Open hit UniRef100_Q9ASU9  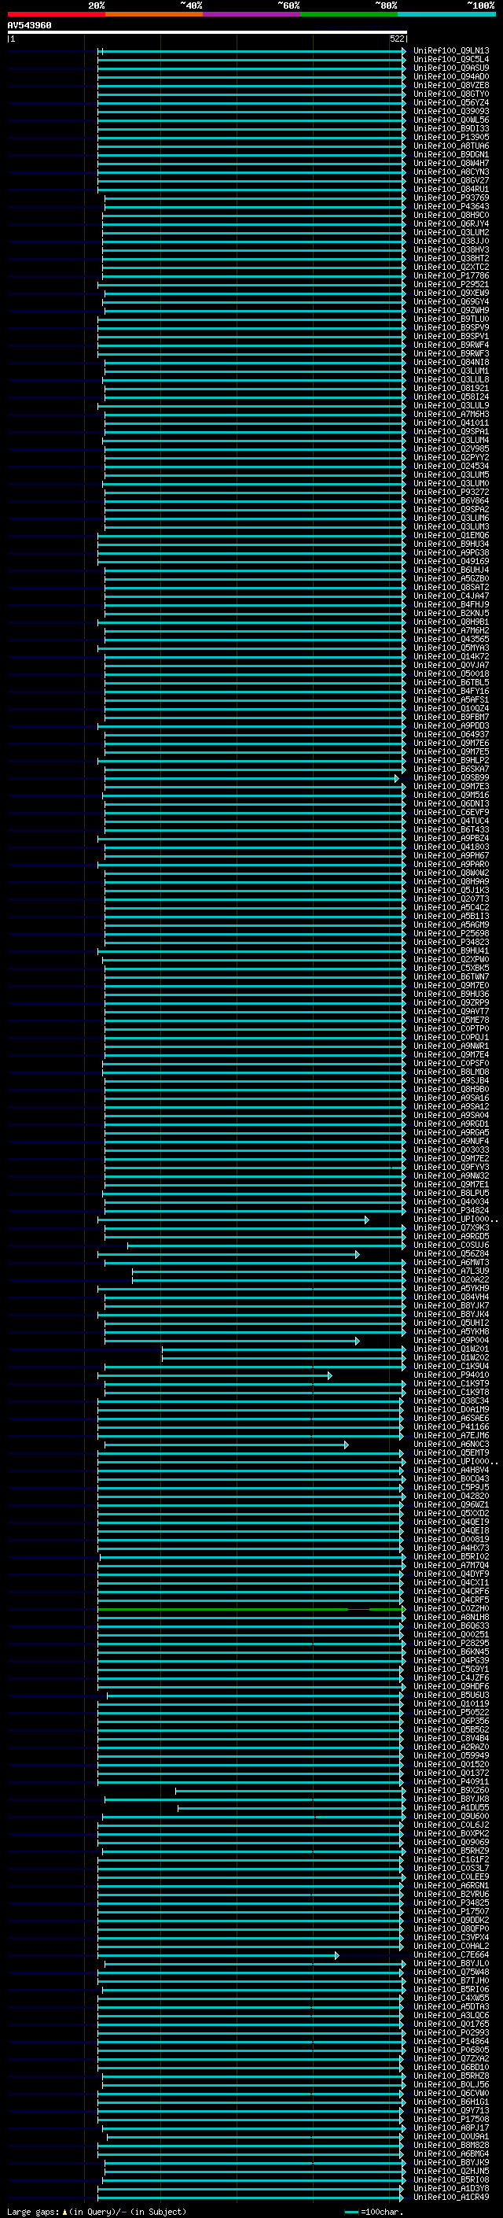pos(451,68)
